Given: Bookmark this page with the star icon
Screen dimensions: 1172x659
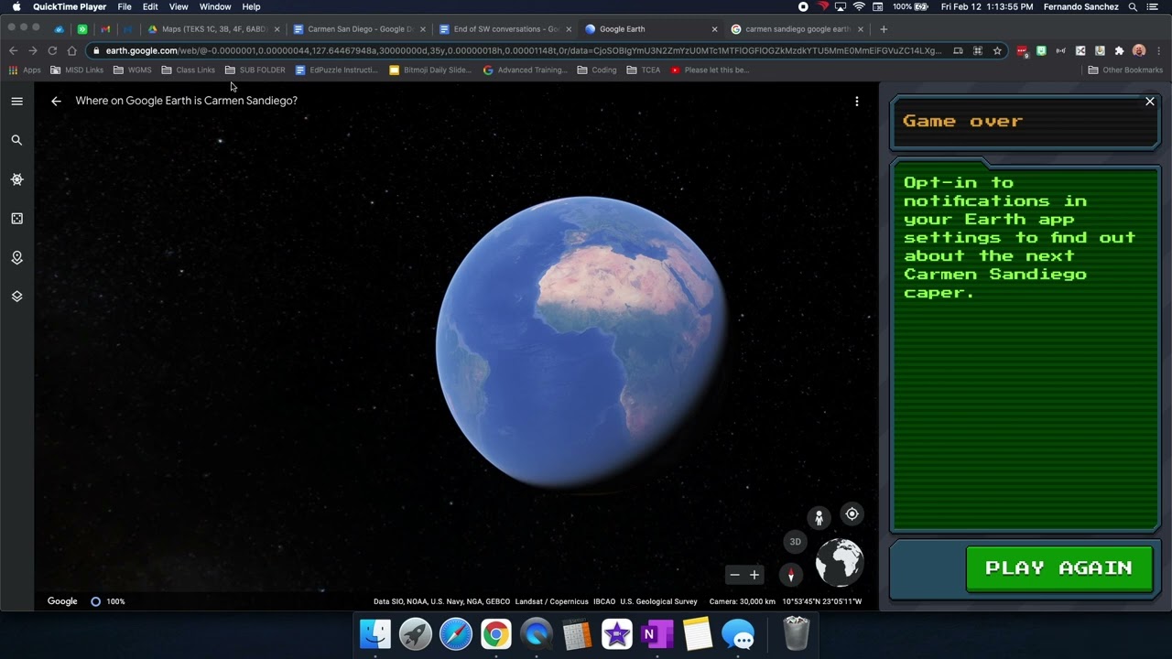Looking at the screenshot, I should tap(997, 51).
